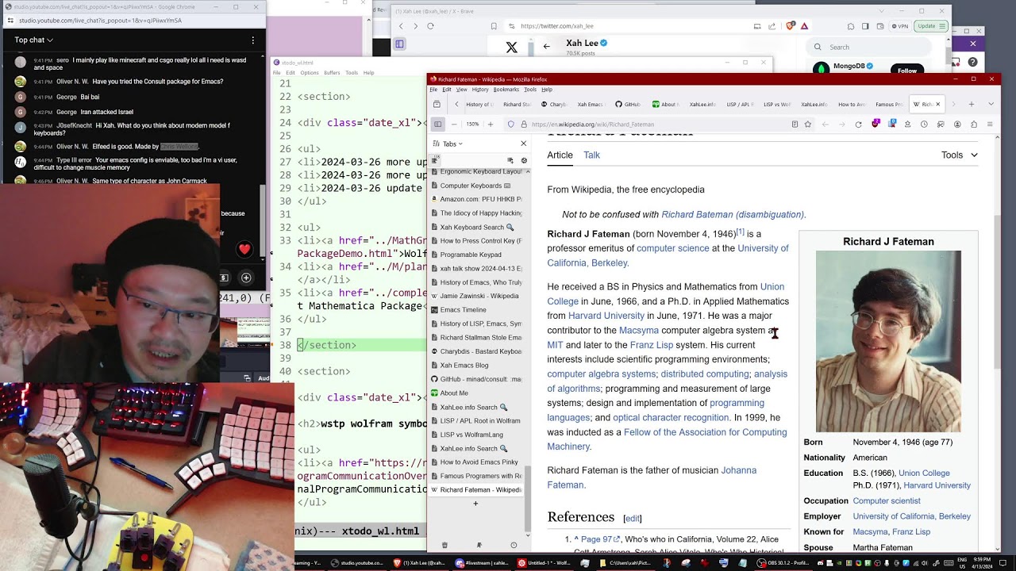Click the edit link beside References
The height and width of the screenshot is (571, 1016).
pos(633,519)
